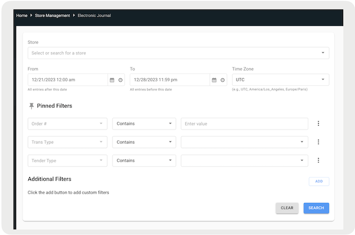Open the Tender Type field dropdown
The width and height of the screenshot is (355, 235).
[x=67, y=160]
